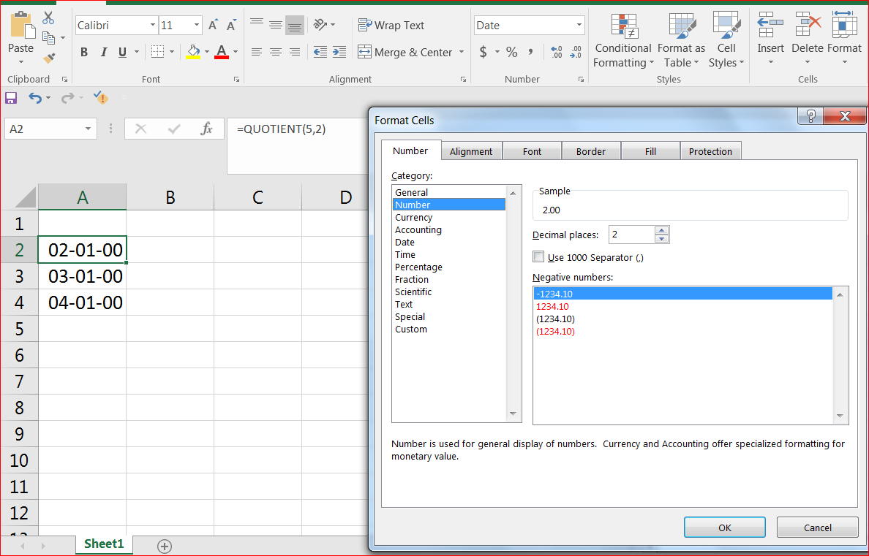
Task: Open fill color dropdown arrow
Action: tap(207, 52)
